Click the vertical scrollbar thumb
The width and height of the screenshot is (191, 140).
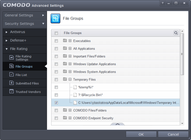tap(182, 54)
